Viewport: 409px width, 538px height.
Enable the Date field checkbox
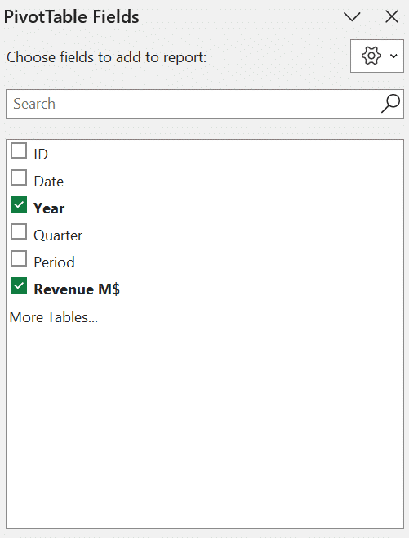19,177
